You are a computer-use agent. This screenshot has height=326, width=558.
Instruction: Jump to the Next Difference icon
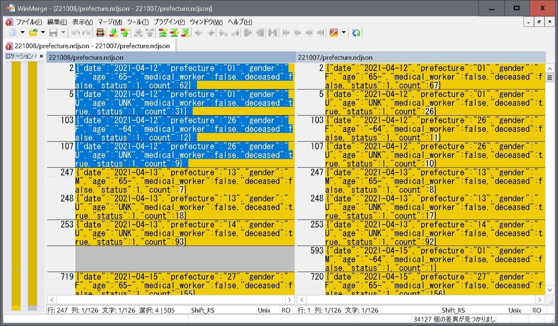113,33
